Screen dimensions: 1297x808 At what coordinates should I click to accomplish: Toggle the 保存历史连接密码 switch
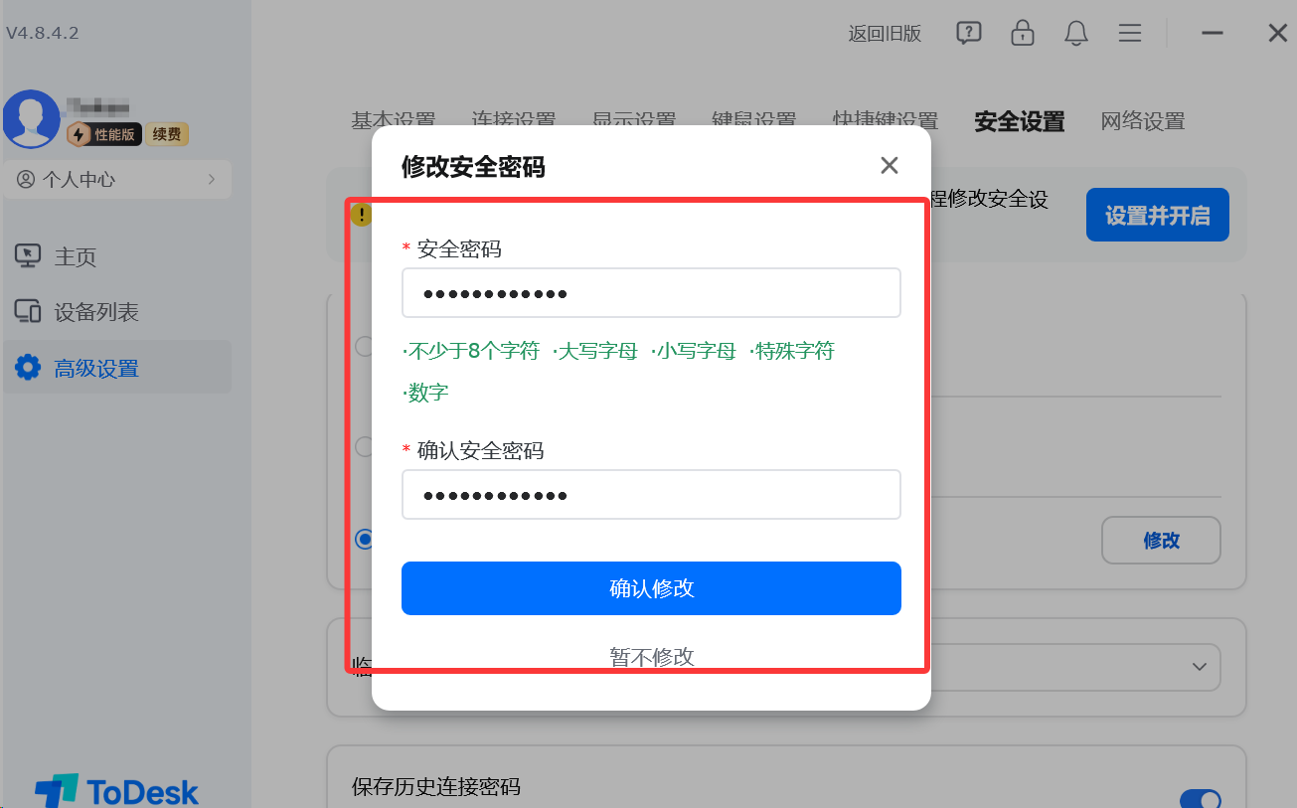click(1201, 797)
